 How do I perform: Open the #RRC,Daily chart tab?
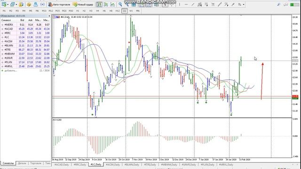pyautogui.click(x=80, y=165)
